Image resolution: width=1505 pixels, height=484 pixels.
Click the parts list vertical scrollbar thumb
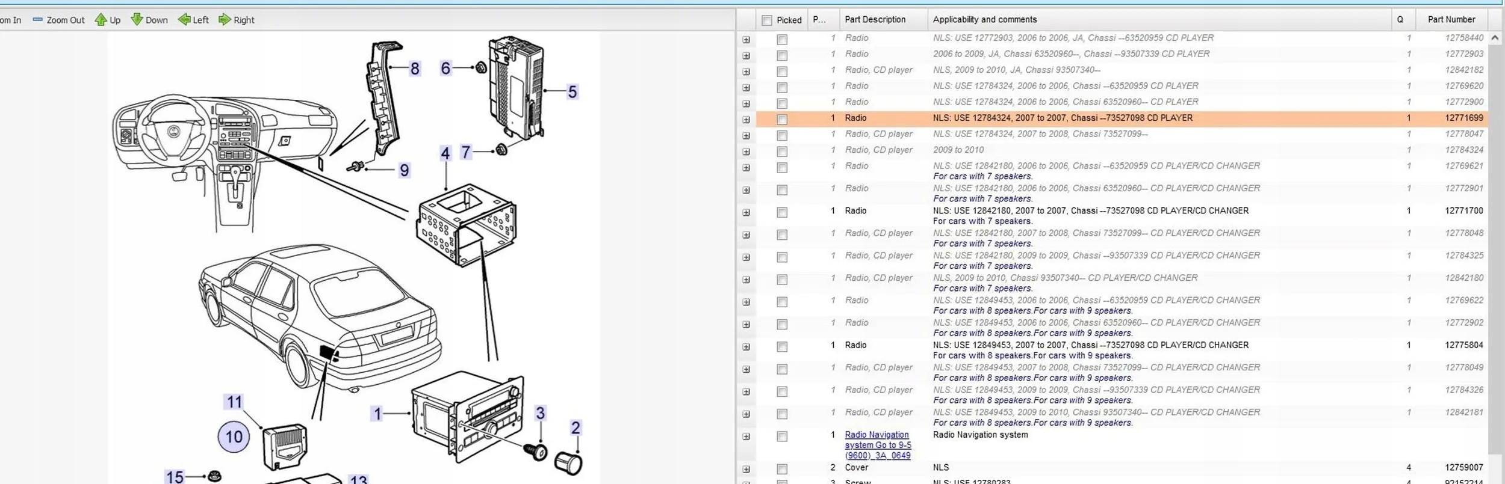1495,249
